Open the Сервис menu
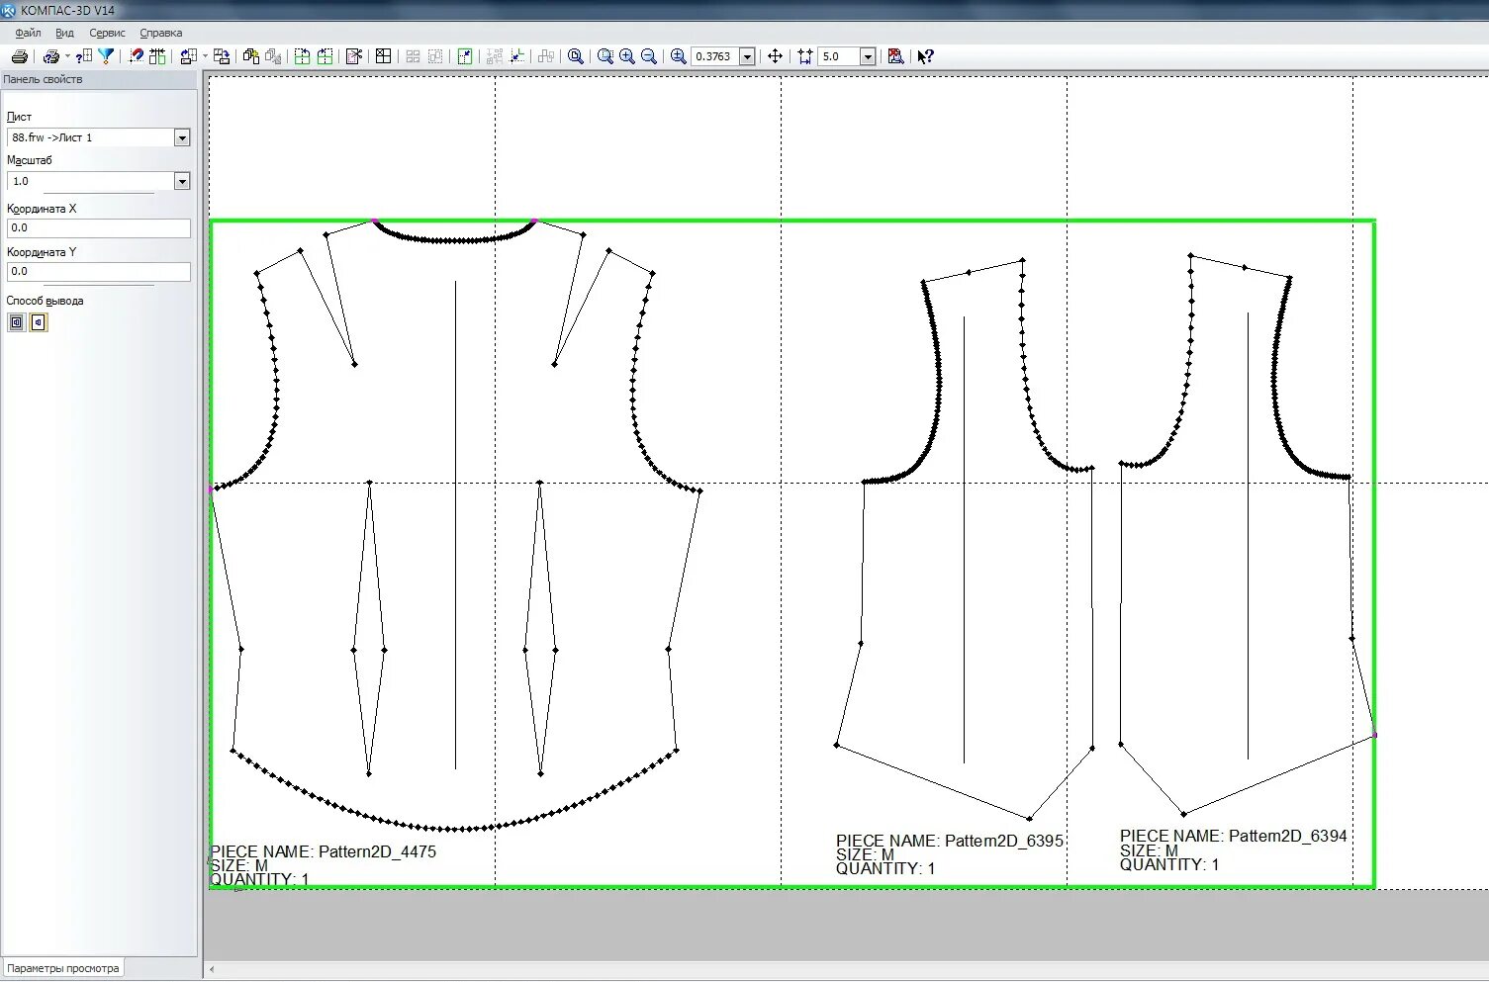Screen dimensions: 1489x982 [107, 33]
